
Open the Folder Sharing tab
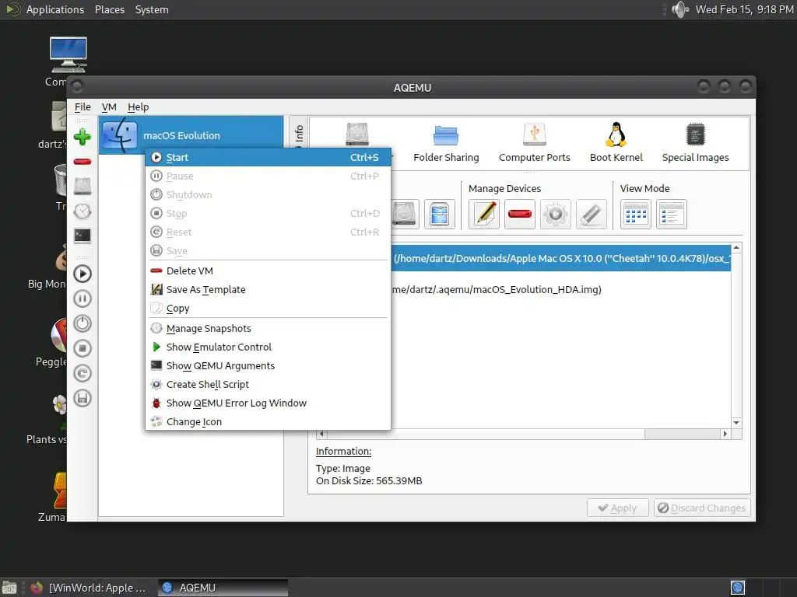[x=446, y=144]
